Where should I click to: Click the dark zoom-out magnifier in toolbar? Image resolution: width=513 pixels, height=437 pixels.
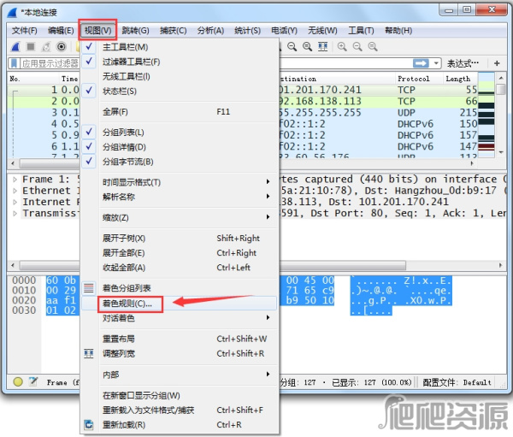click(292, 47)
